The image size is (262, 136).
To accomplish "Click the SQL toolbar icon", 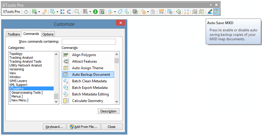I will (x=162, y=12).
